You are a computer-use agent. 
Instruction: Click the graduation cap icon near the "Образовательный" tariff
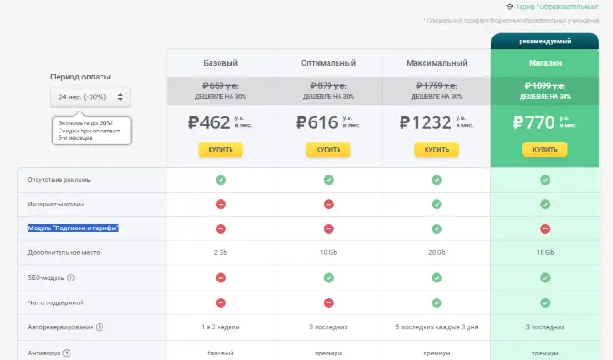(510, 6)
